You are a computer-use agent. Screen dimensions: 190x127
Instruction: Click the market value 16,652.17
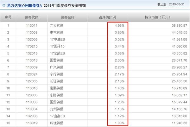(x=180, y=95)
